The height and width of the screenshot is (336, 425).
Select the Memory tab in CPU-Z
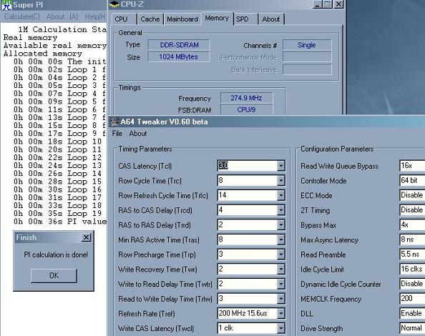tap(217, 19)
